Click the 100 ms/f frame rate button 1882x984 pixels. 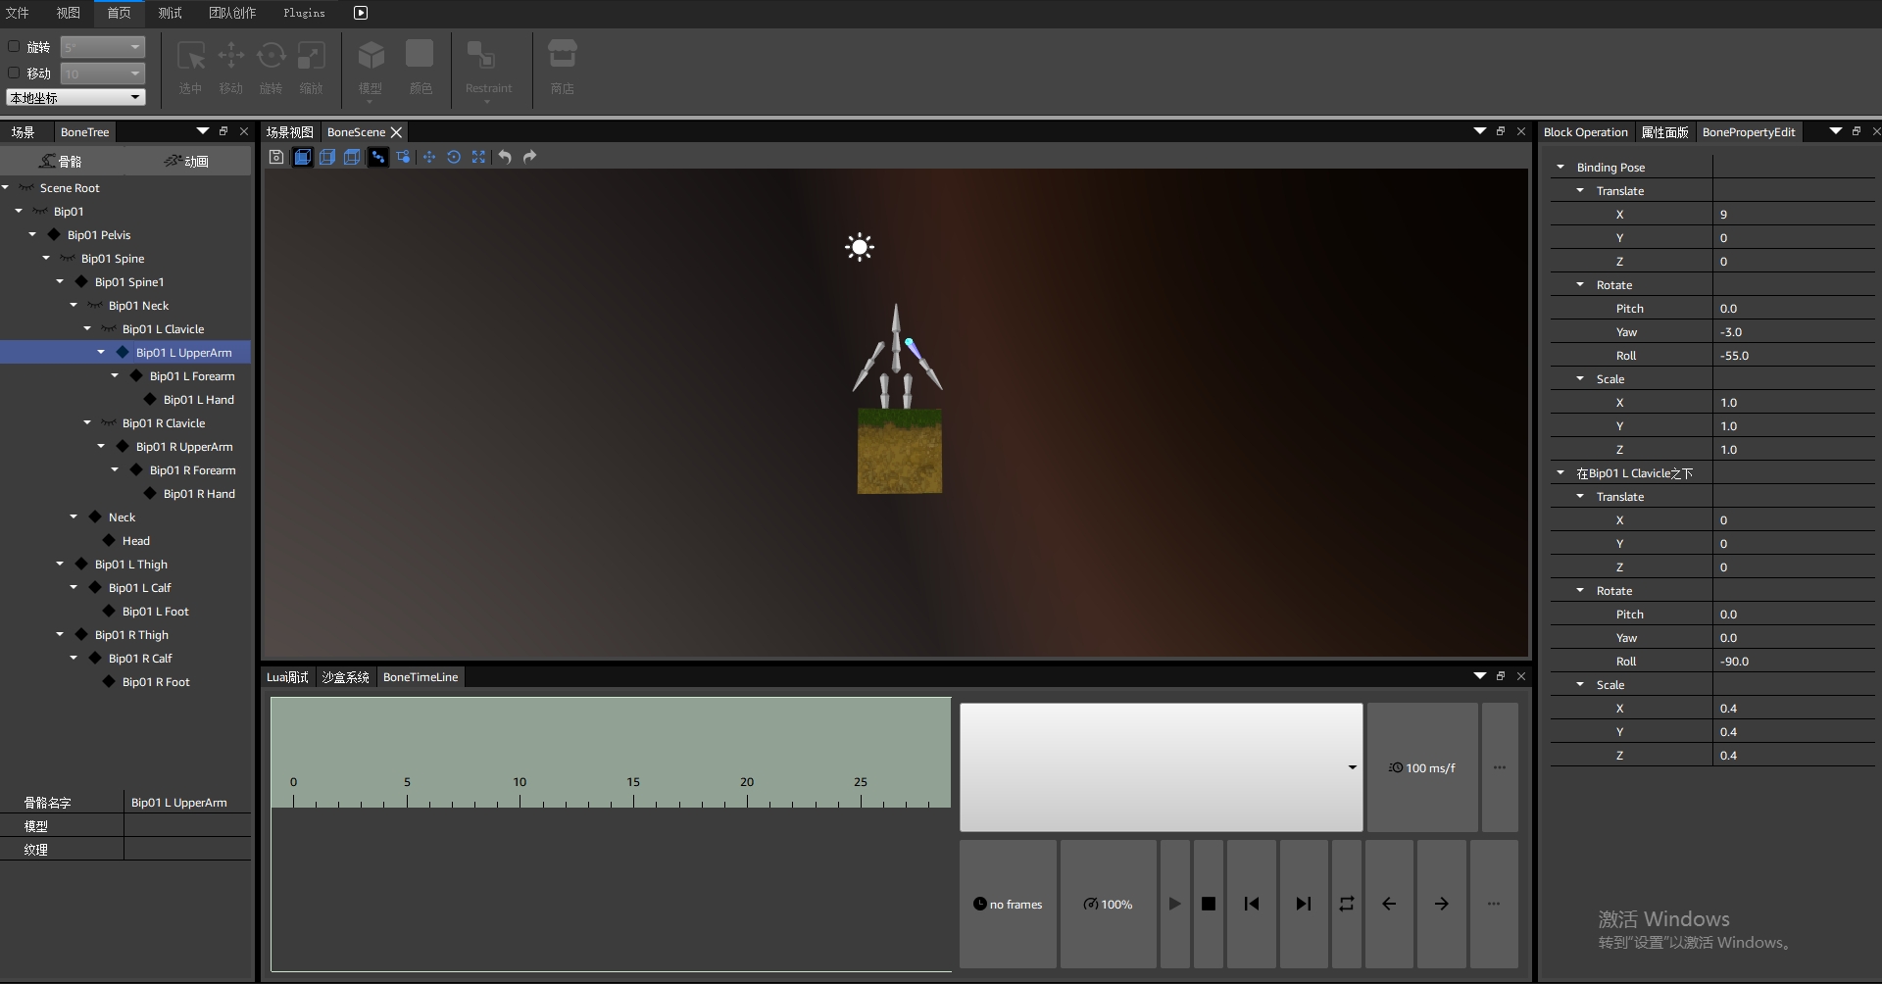pos(1422,767)
